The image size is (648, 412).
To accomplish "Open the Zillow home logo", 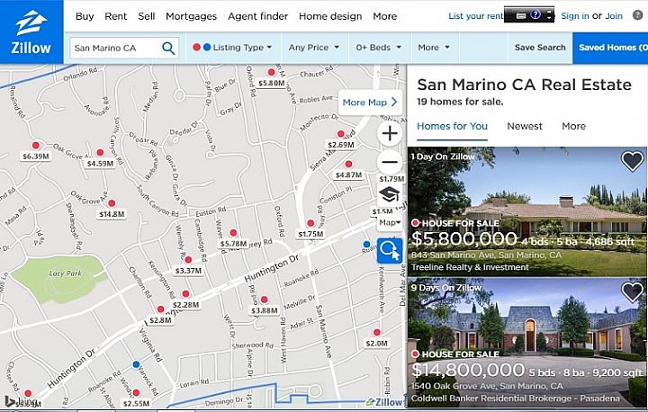I will tap(31, 31).
